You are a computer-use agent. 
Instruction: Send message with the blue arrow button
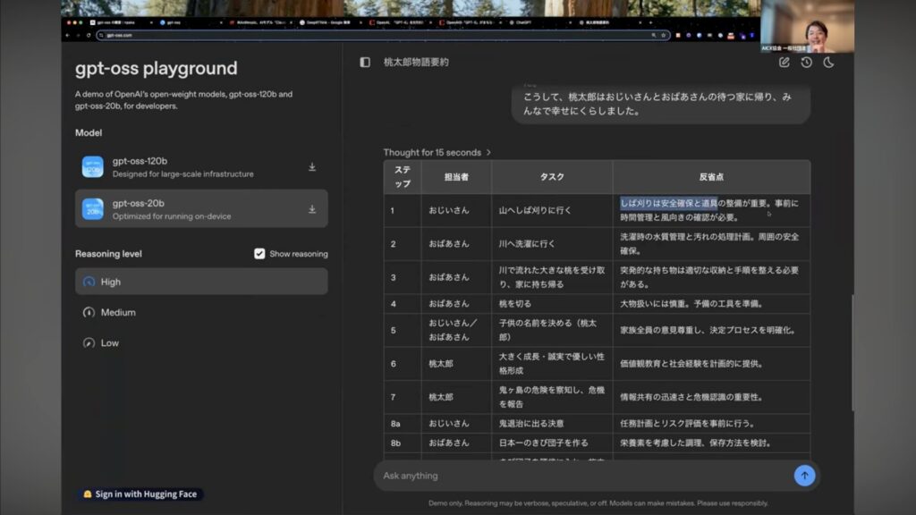[804, 476]
